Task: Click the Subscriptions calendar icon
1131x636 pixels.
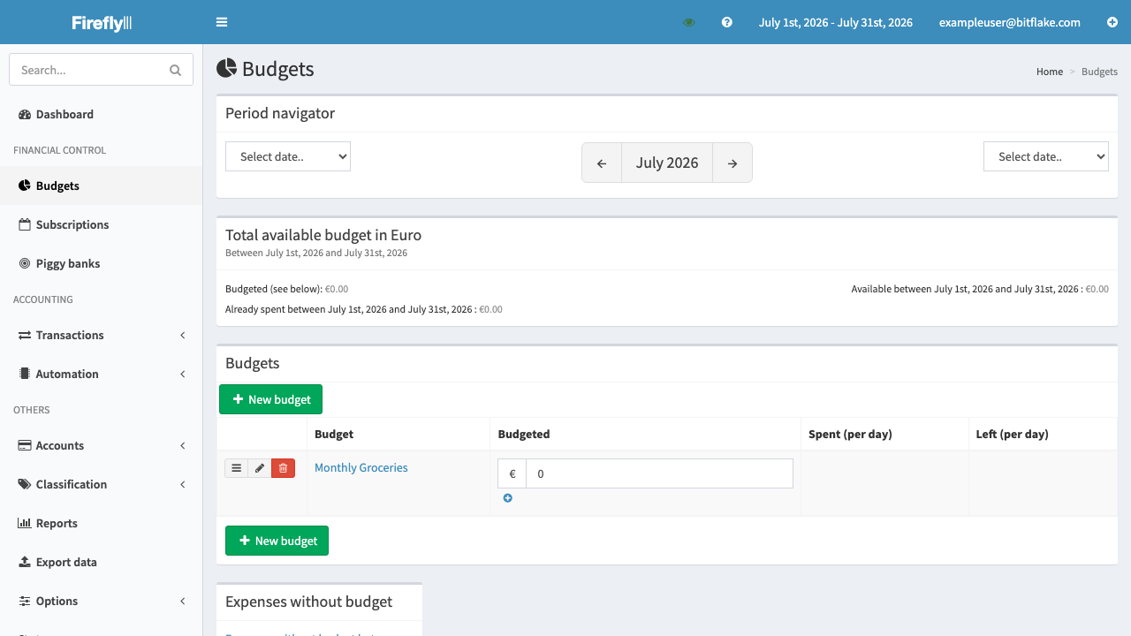Action: click(x=25, y=224)
